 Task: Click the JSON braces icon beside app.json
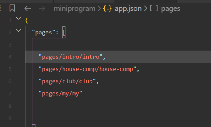[107, 8]
